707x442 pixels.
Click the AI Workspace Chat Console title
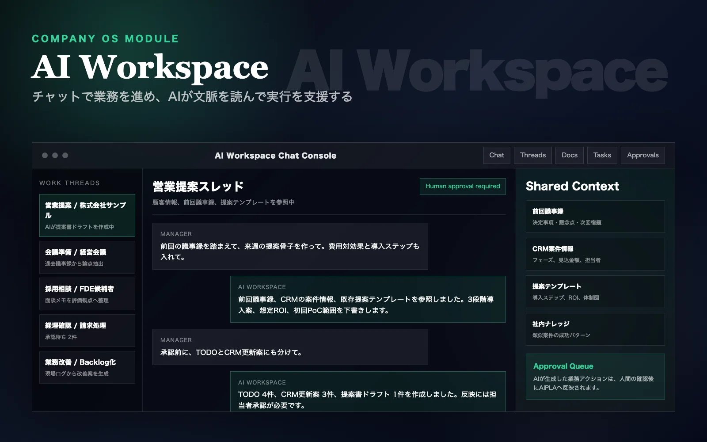(275, 156)
